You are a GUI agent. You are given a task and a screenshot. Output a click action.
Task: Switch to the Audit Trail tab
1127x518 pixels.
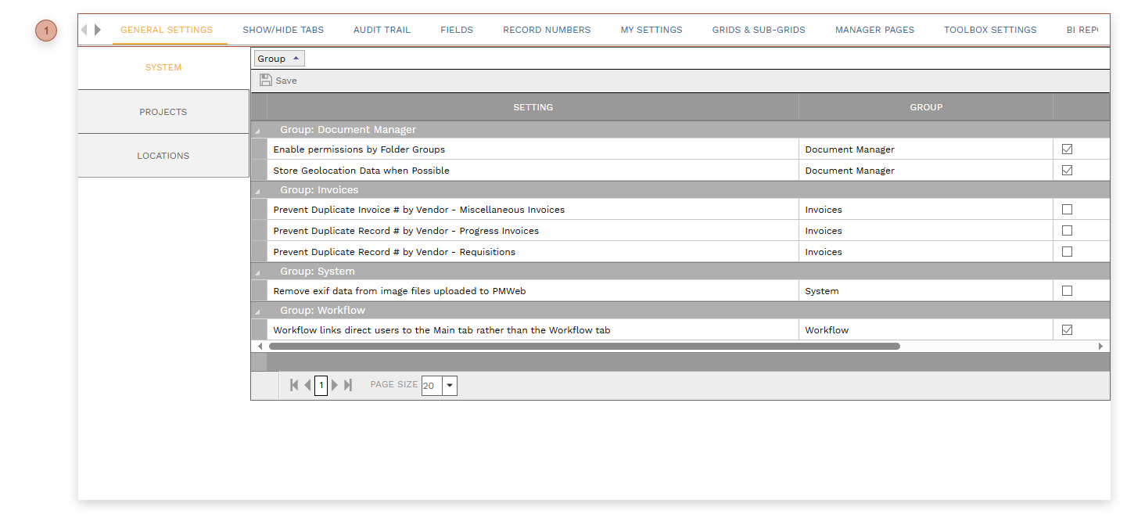pos(382,30)
